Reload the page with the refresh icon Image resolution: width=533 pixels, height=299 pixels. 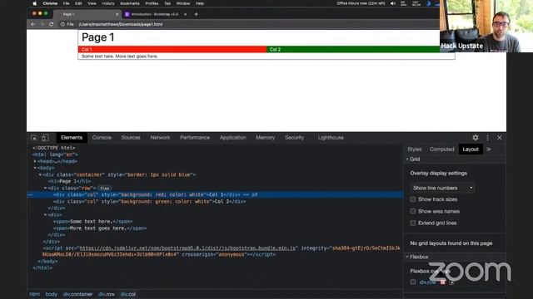52,24
